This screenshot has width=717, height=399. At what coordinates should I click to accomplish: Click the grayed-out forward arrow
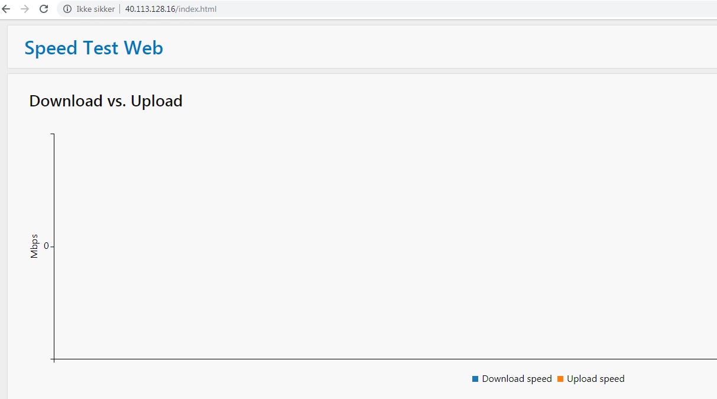(25, 9)
